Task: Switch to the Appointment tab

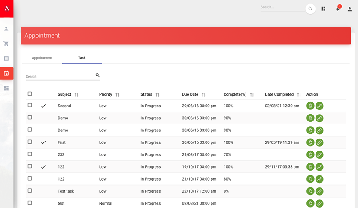Action: (x=42, y=58)
